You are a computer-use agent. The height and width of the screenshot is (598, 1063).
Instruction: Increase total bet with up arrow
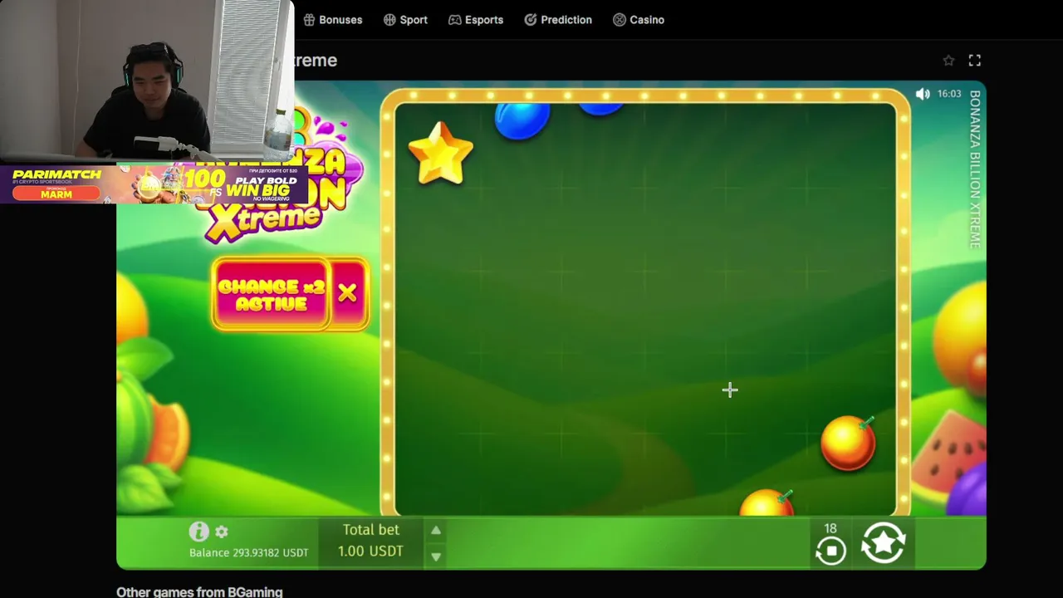click(x=436, y=530)
